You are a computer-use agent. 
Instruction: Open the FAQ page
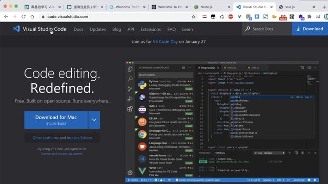pyautogui.click(x=172, y=29)
